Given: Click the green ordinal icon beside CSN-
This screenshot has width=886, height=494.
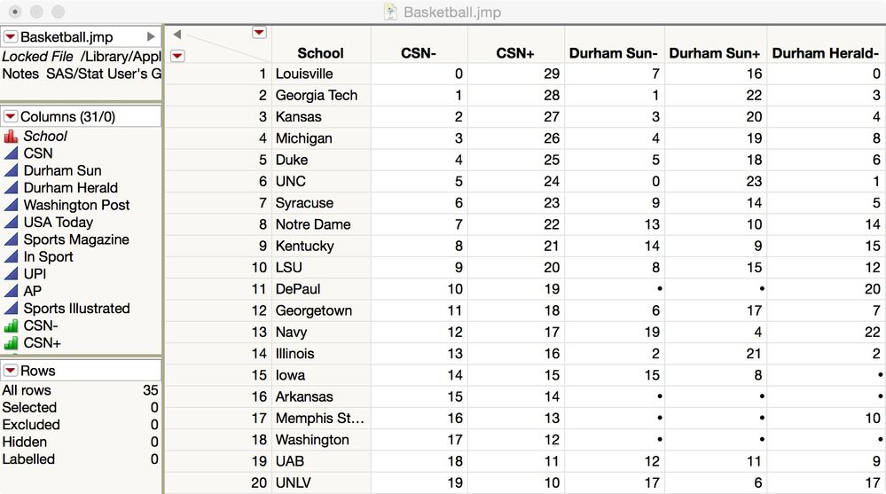Looking at the screenshot, I should point(11,325).
